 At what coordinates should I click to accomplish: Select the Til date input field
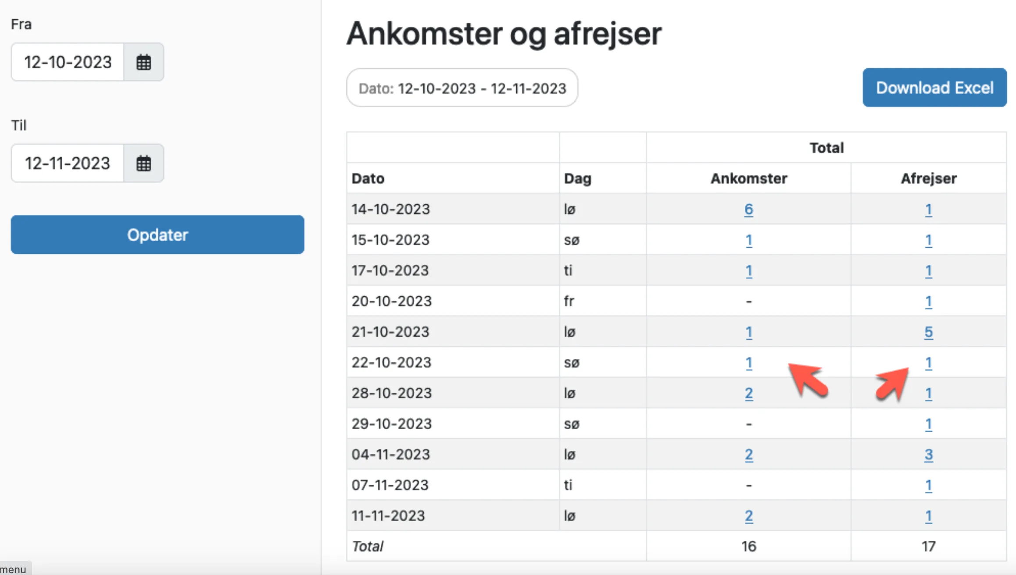tap(67, 163)
